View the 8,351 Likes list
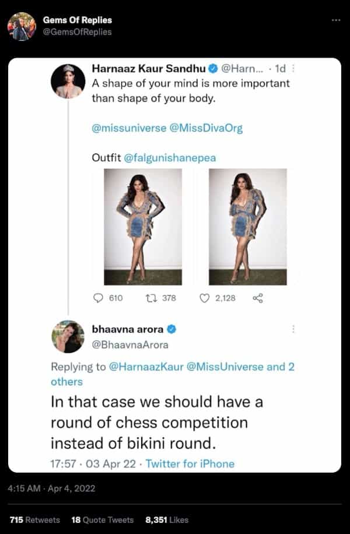Viewport: 350px width, 534px height. coord(166,519)
